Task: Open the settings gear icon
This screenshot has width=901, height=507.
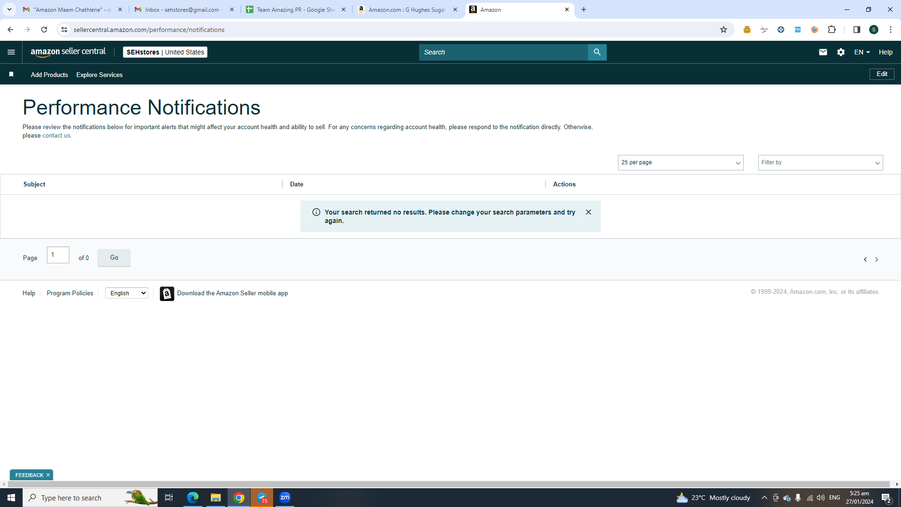Action: [x=841, y=52]
